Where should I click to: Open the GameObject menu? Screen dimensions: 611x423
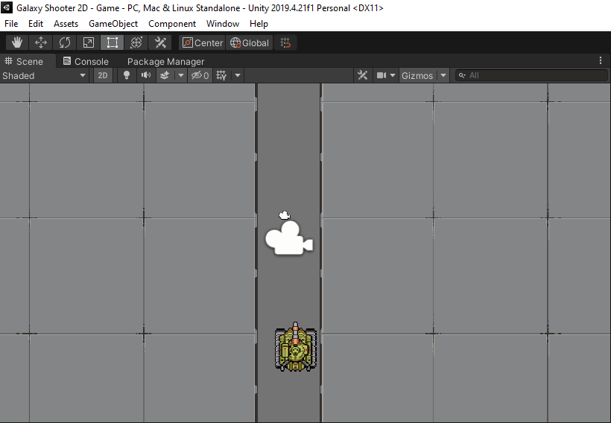[x=113, y=24]
